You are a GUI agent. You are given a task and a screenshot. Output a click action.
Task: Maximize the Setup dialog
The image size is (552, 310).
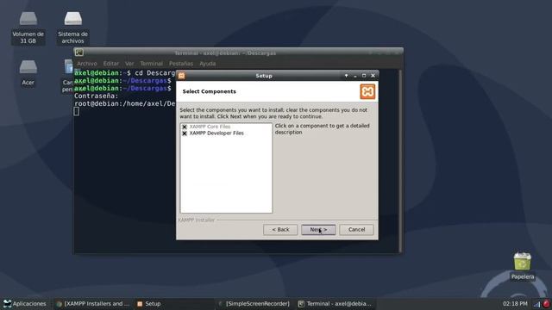click(364, 76)
